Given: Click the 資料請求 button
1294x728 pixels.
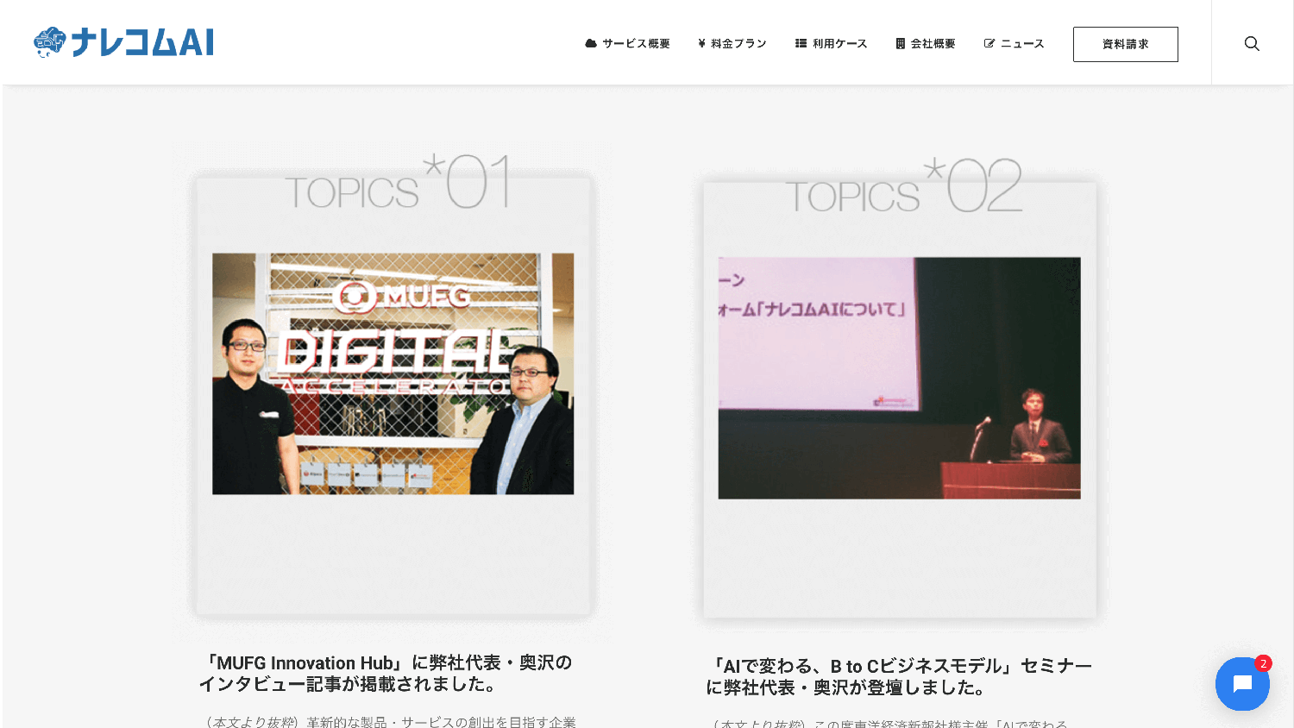Looking at the screenshot, I should click(1126, 44).
